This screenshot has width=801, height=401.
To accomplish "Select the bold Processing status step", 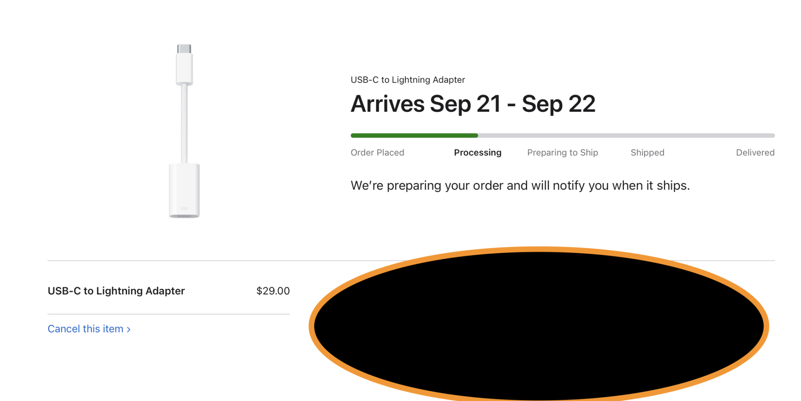I will [x=477, y=153].
